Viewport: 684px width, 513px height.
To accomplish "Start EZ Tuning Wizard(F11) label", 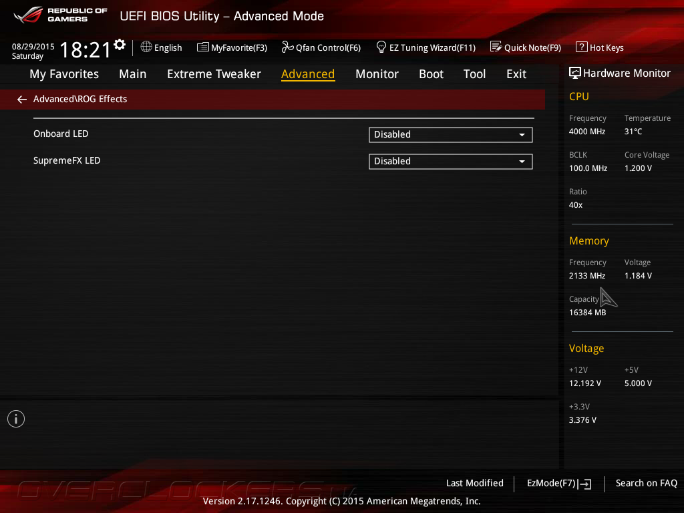I will pyautogui.click(x=432, y=47).
